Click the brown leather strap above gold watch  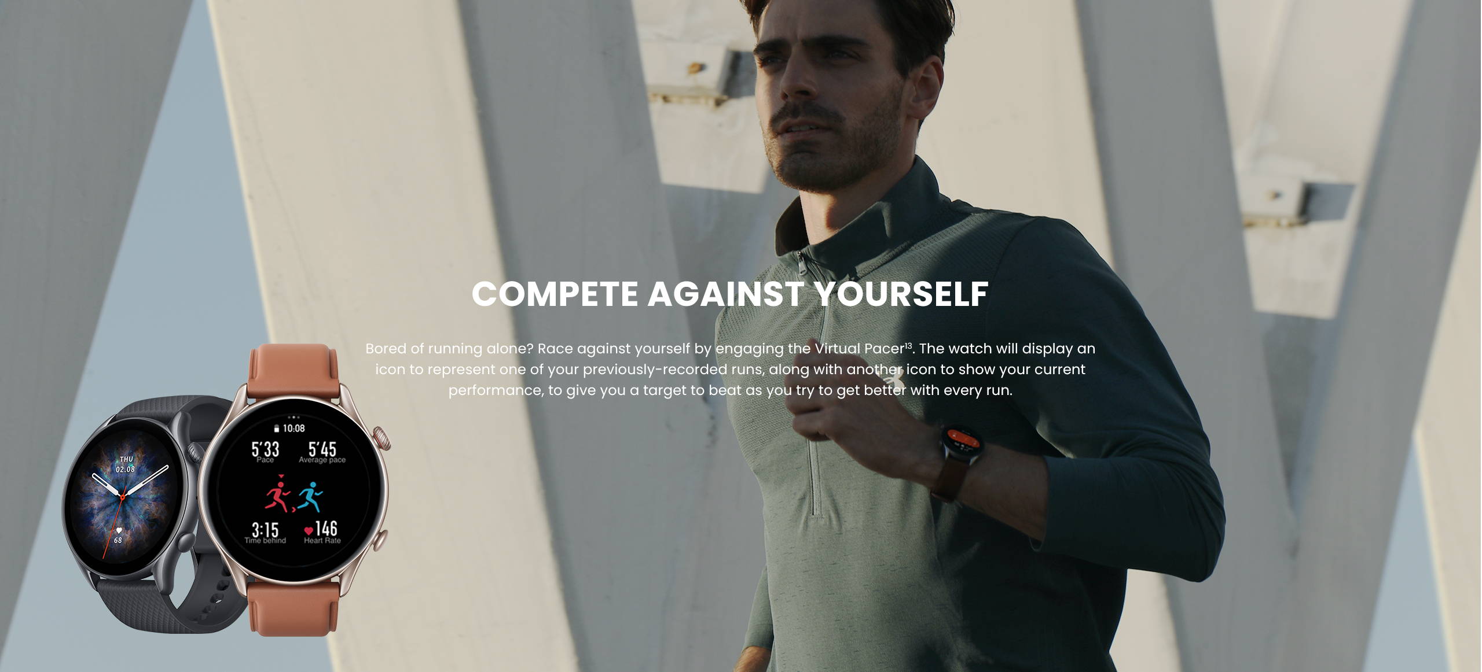tap(293, 372)
